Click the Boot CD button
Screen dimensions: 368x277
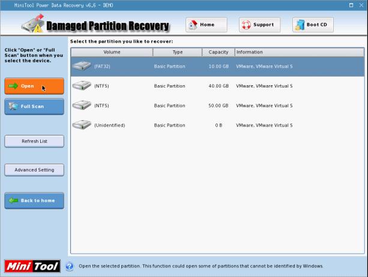coord(313,25)
